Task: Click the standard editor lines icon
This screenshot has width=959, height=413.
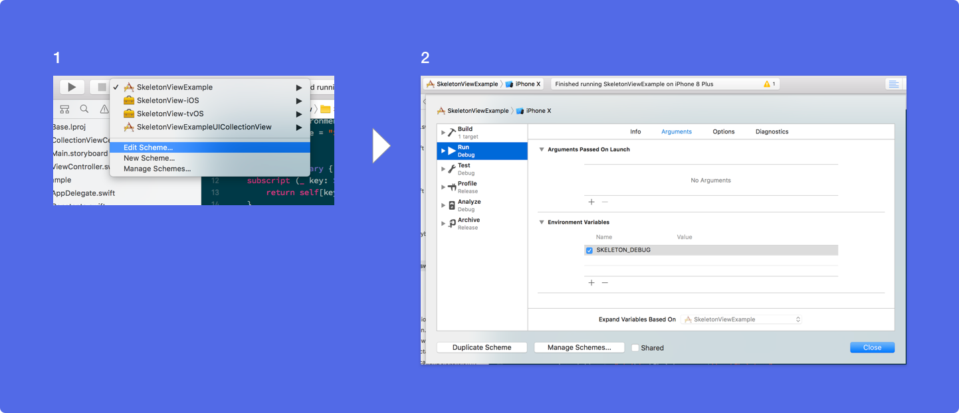Action: tap(894, 84)
